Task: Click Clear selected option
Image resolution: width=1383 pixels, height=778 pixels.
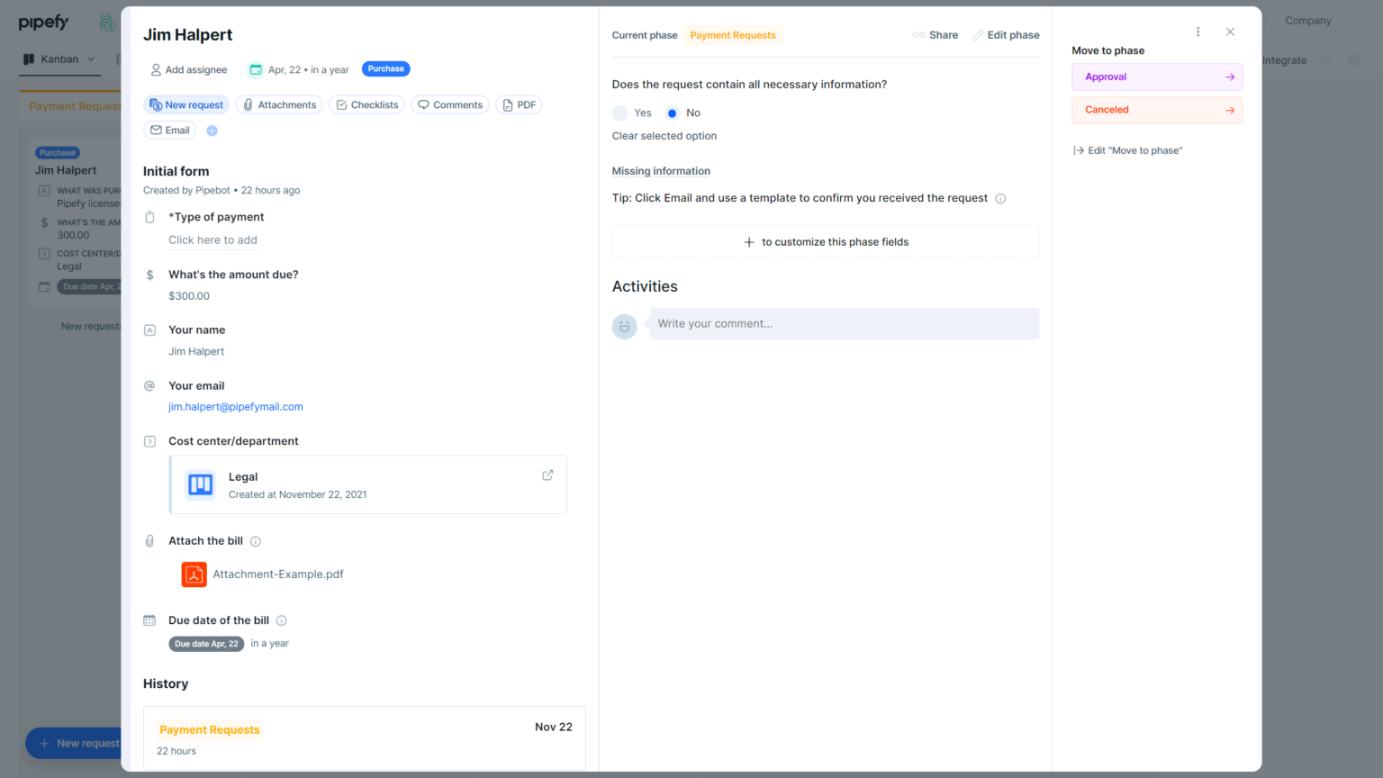Action: [x=664, y=136]
